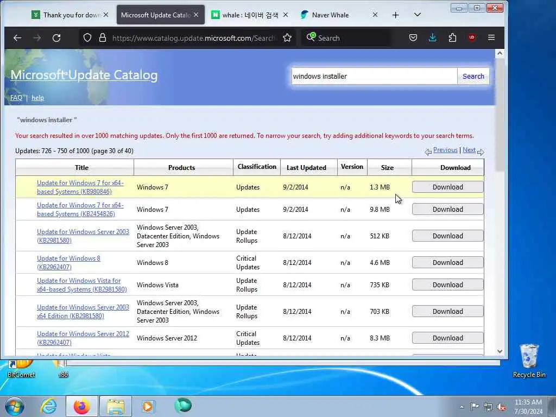556x417 pixels.
Task: Close the Microsoft Update Catalog tab
Action: (196, 15)
